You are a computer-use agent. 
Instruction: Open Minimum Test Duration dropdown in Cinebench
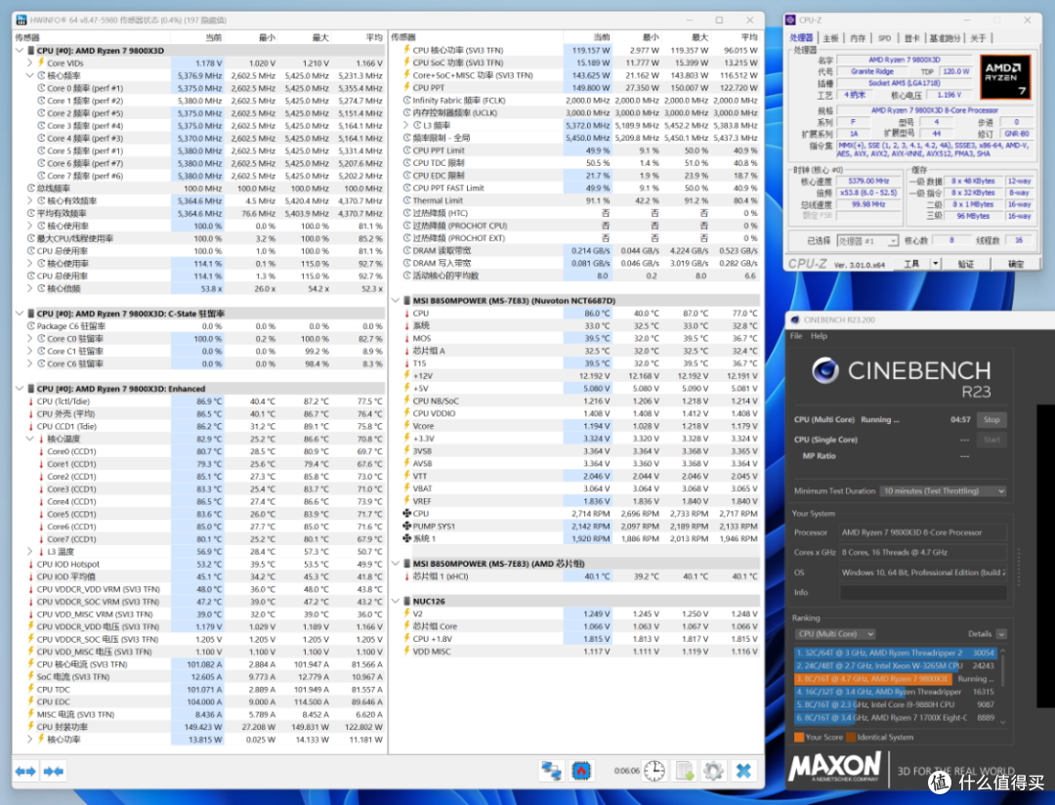tap(944, 490)
